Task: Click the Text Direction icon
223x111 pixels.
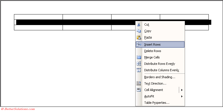Action: pos(139,83)
